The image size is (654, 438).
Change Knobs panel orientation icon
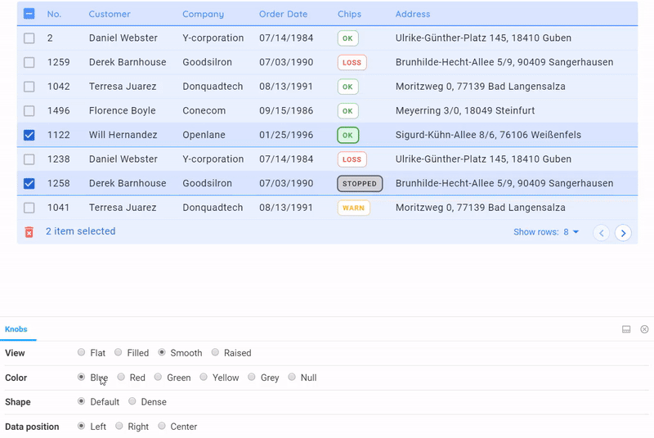click(x=626, y=329)
